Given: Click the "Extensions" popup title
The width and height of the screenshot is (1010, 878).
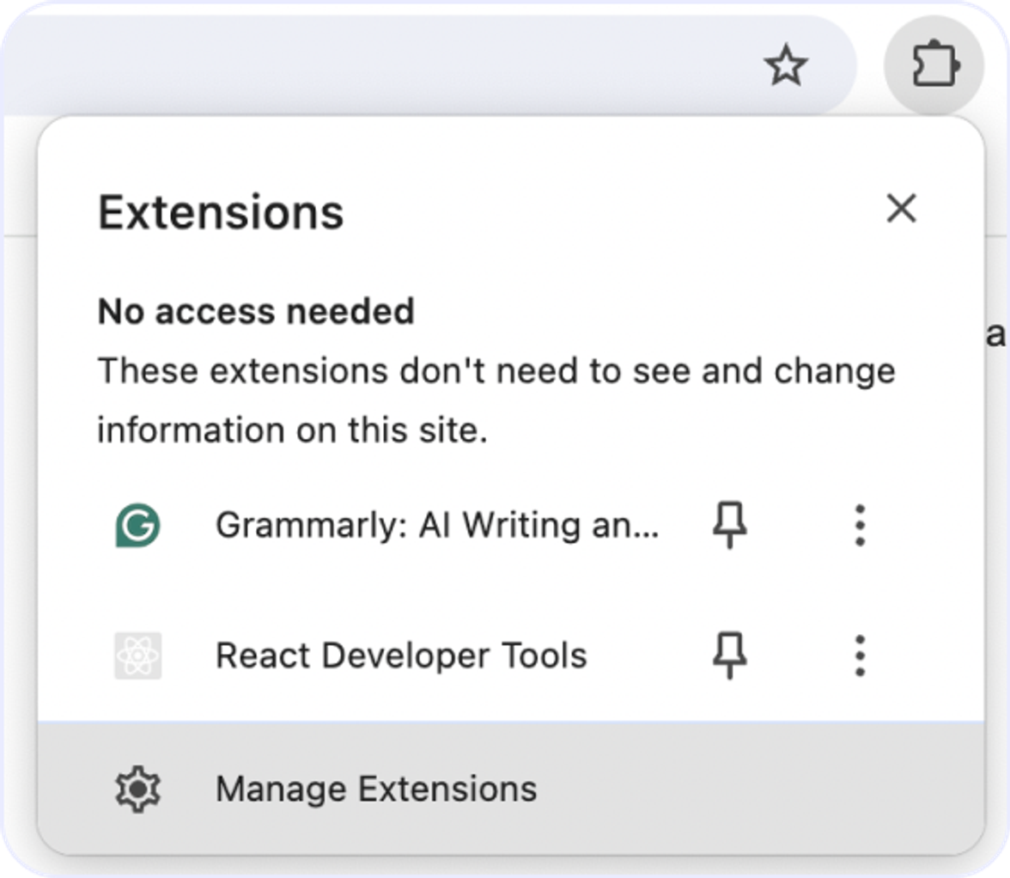Looking at the screenshot, I should (221, 212).
